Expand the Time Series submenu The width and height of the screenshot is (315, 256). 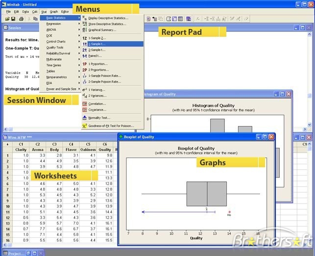click(60, 65)
